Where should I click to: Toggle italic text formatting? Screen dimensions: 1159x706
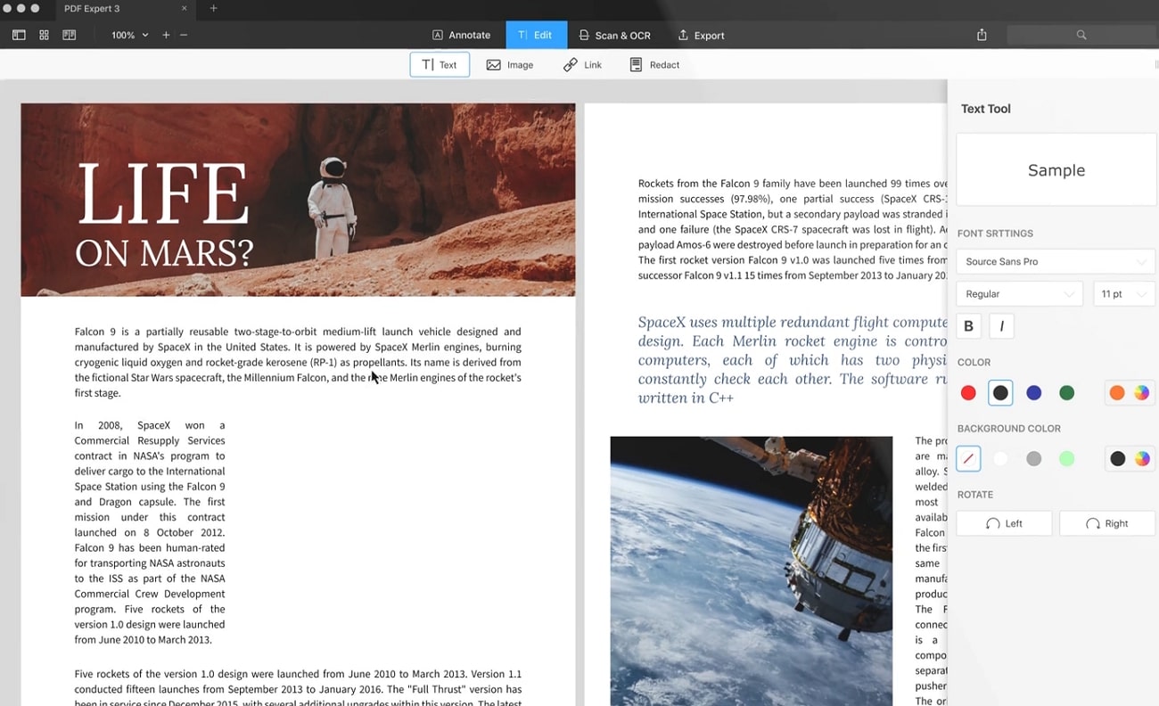point(1001,325)
